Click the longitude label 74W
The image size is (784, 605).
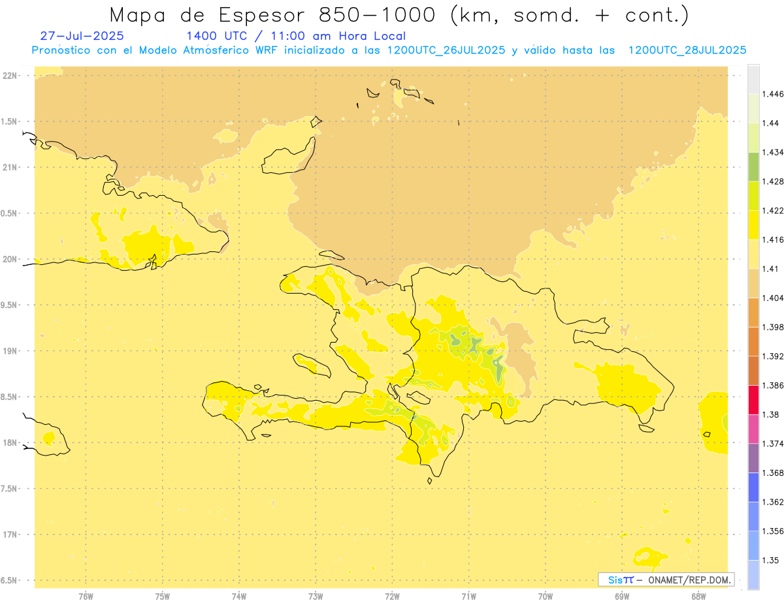[x=239, y=597]
